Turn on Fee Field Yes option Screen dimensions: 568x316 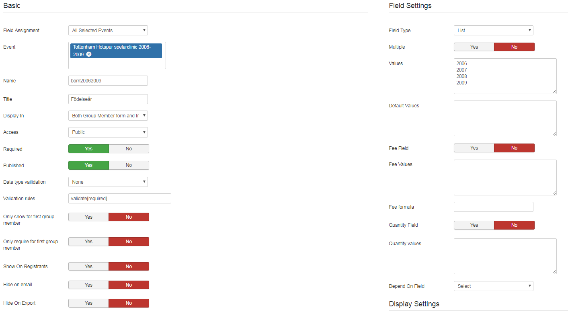tap(474, 148)
